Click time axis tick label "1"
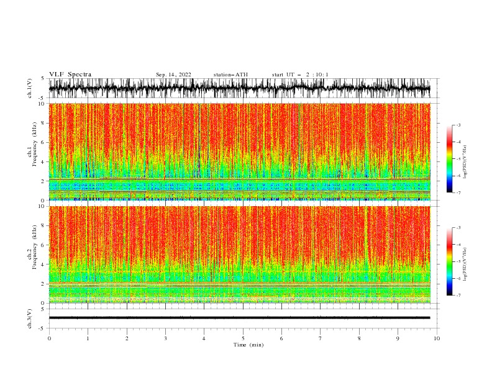 point(88,338)
